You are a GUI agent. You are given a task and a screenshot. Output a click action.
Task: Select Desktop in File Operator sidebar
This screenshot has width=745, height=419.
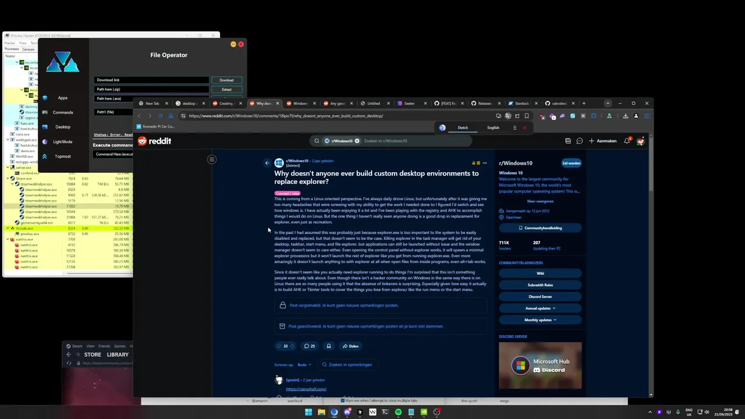click(x=62, y=127)
